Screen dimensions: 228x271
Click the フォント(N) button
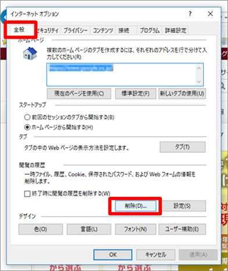[136, 229]
